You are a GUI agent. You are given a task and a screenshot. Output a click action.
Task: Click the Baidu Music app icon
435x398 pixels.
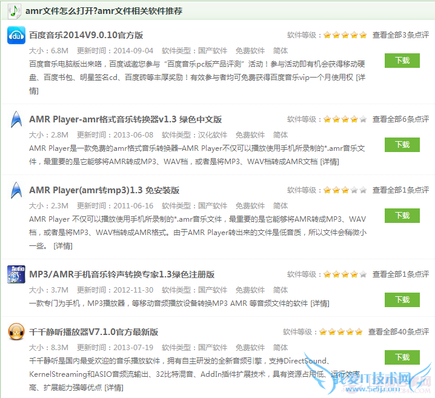(16, 35)
